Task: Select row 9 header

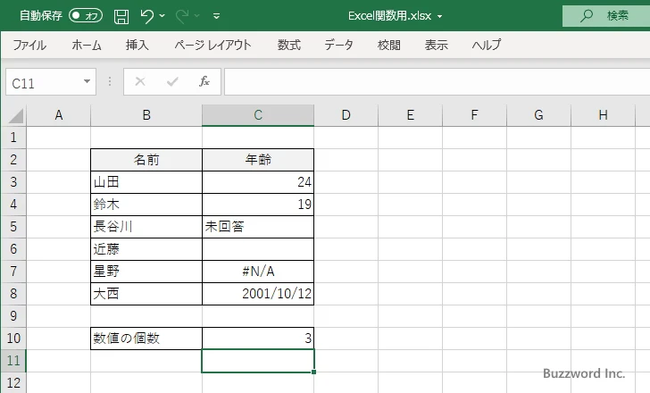Action: (13, 316)
